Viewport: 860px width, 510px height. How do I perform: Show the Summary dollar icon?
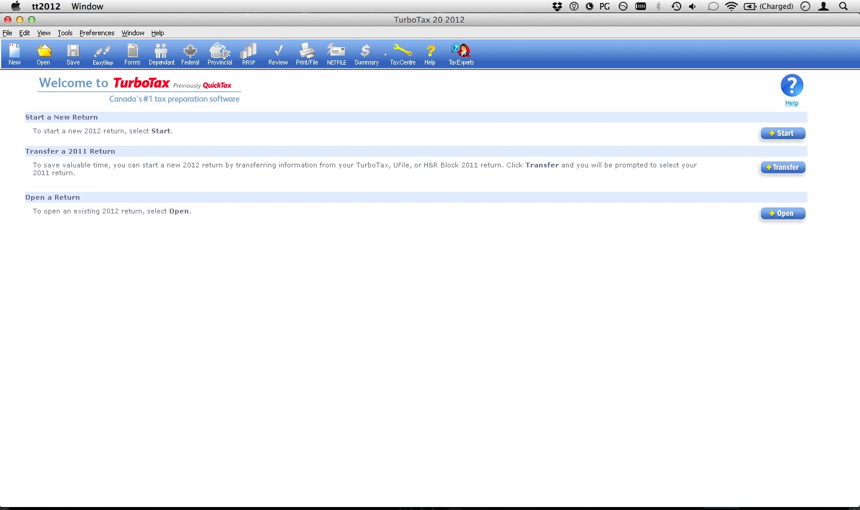(x=366, y=54)
